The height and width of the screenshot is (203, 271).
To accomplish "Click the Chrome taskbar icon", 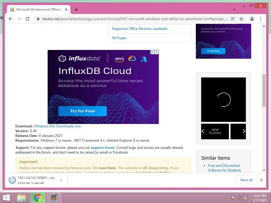I will click(x=38, y=198).
